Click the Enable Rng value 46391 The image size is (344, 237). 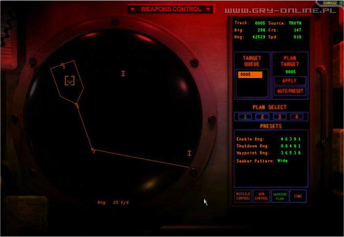coord(291,139)
